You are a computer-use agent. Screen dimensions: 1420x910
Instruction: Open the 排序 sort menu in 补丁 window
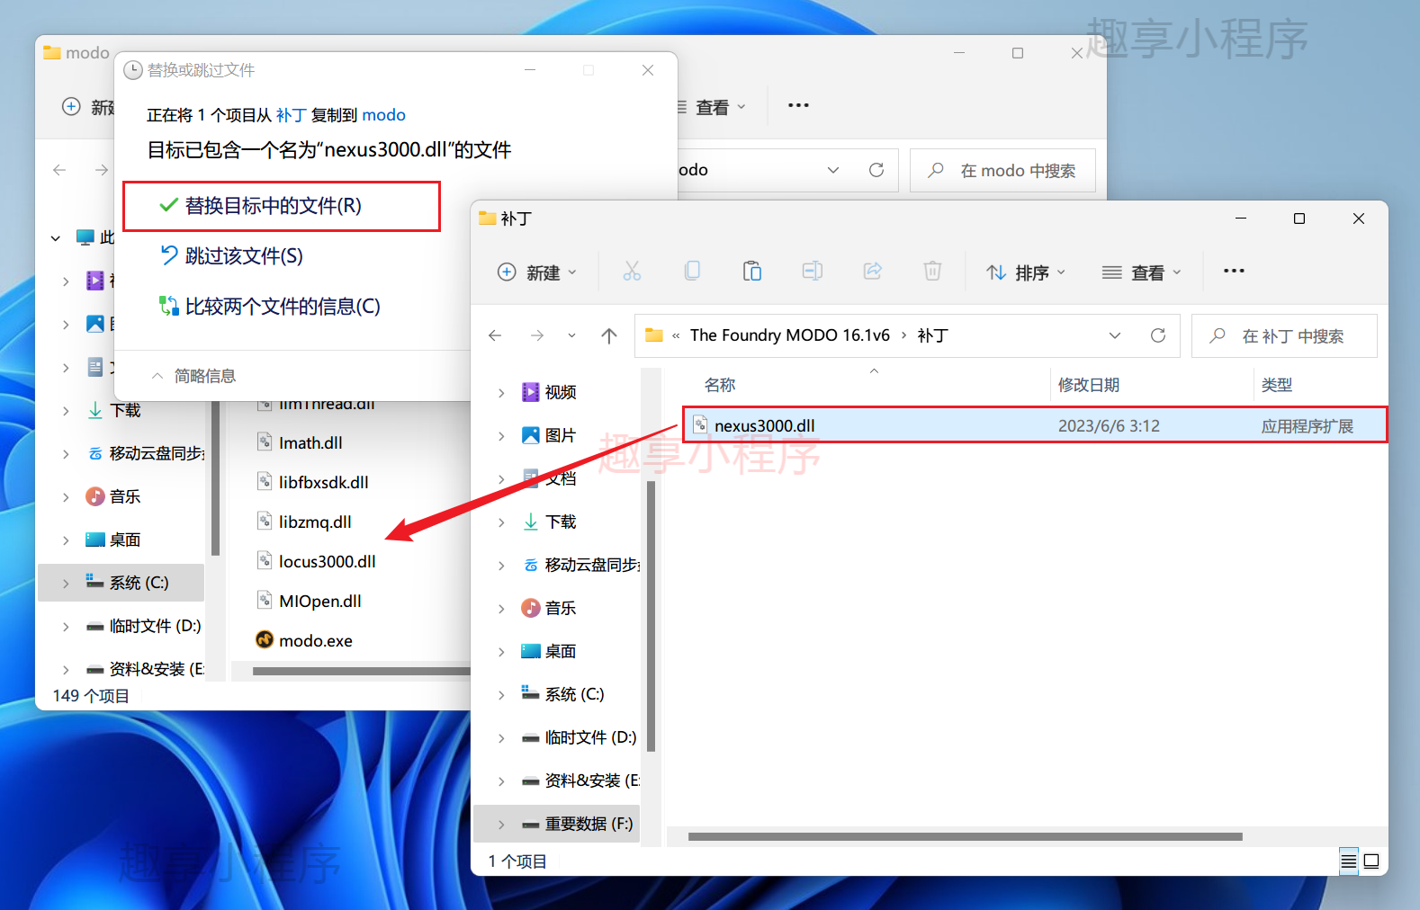pyautogui.click(x=1026, y=272)
